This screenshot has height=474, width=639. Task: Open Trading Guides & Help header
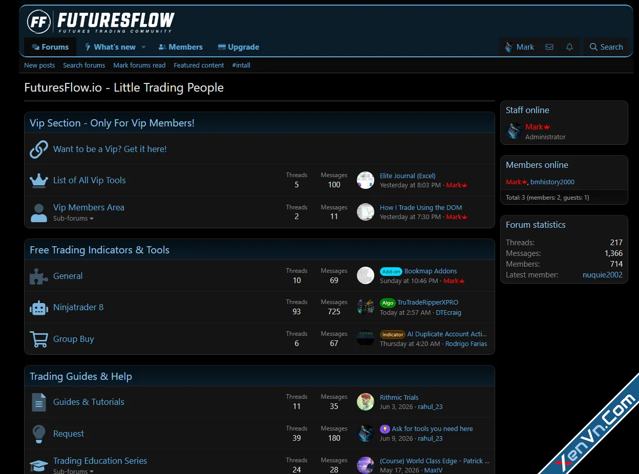[x=81, y=376]
